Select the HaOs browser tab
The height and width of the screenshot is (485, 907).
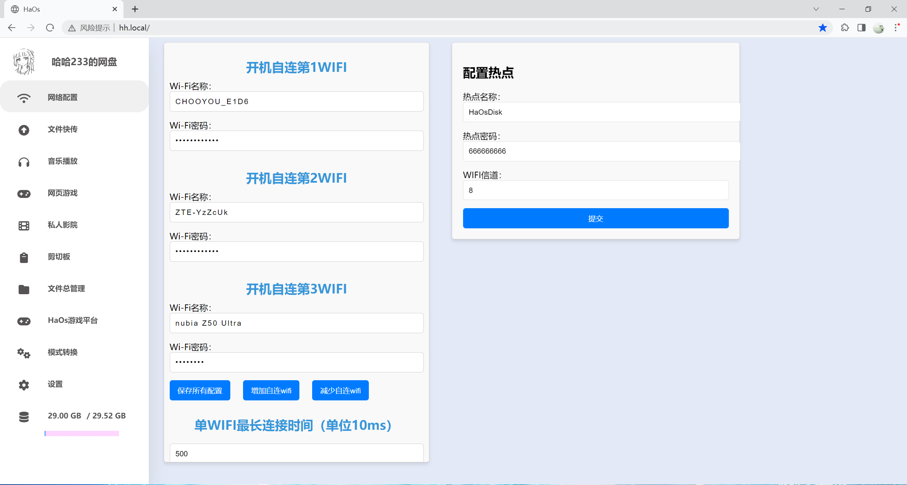point(64,9)
